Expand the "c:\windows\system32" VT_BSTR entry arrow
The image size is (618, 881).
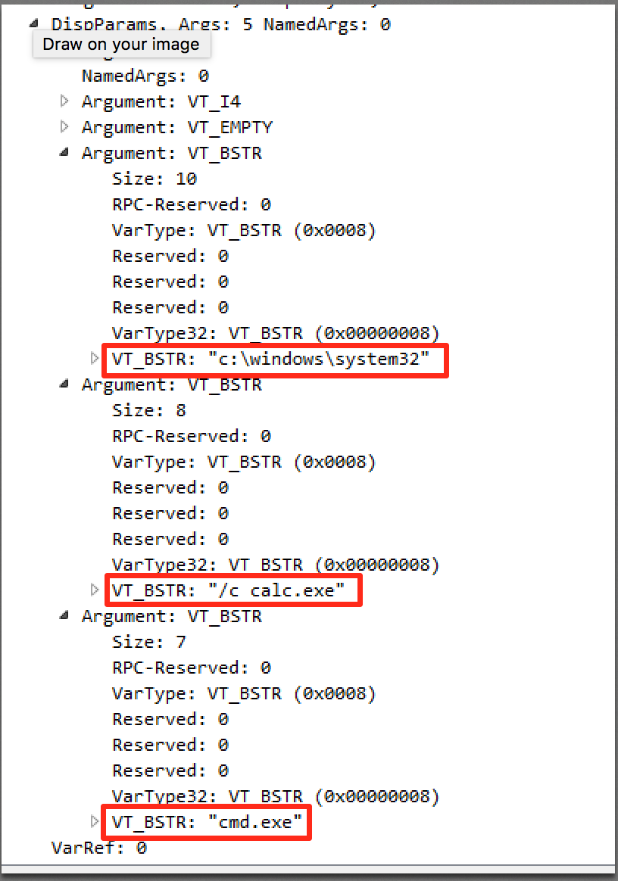(95, 358)
